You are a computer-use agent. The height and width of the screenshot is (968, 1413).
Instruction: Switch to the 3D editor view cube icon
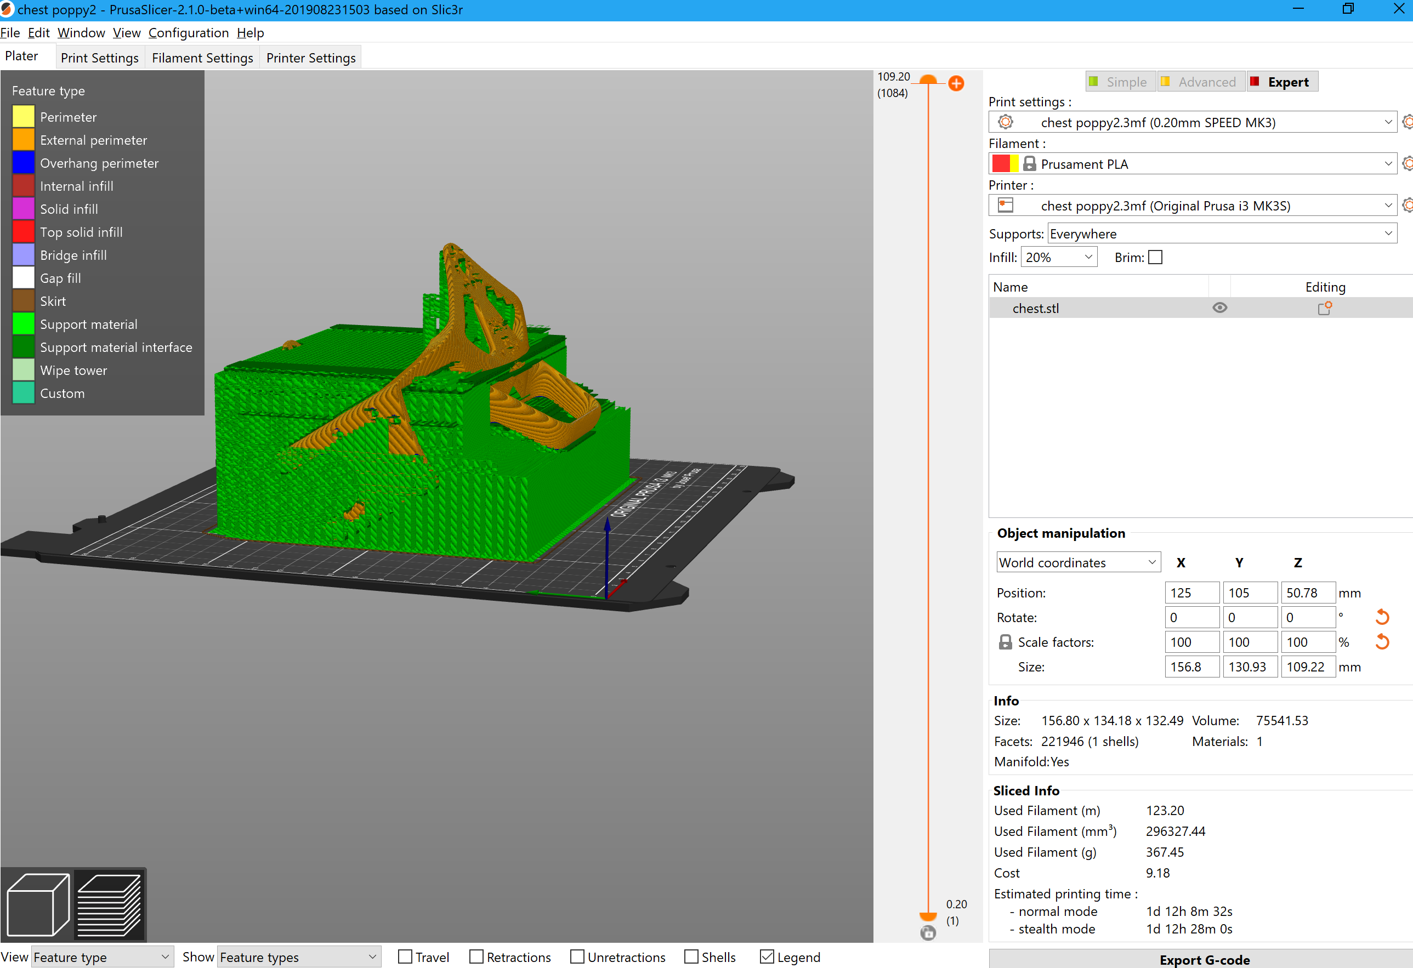(38, 904)
